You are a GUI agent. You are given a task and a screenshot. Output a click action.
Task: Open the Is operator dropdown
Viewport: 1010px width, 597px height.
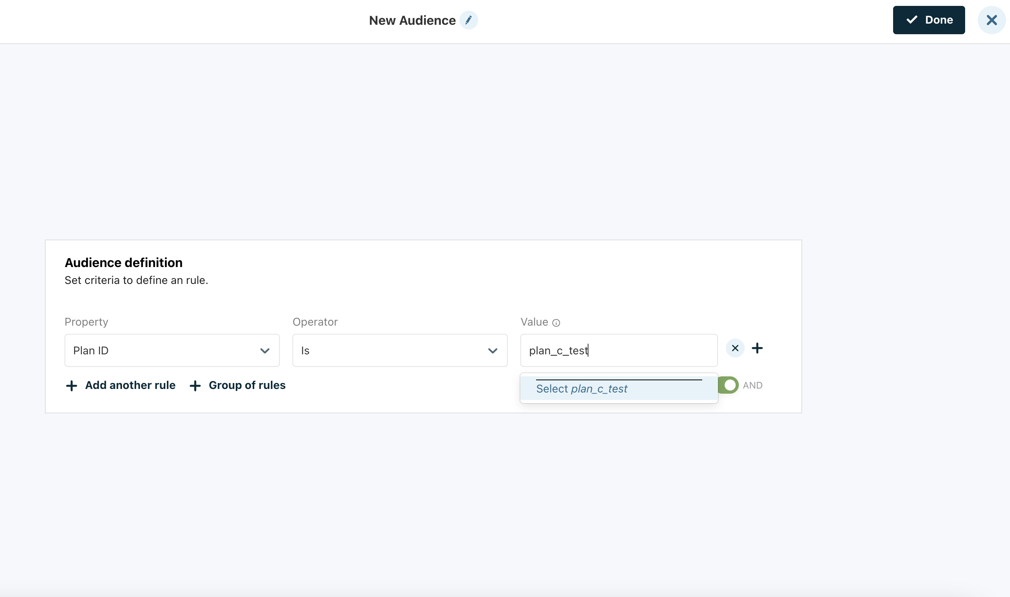click(400, 350)
